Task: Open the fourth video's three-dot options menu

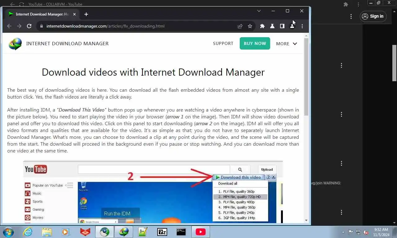Action: click(341, 212)
